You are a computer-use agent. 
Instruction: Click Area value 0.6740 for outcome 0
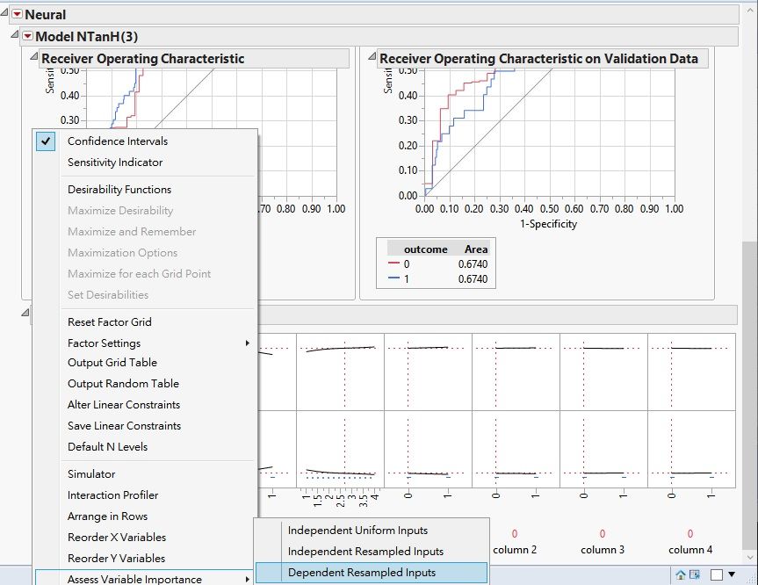tap(473, 264)
